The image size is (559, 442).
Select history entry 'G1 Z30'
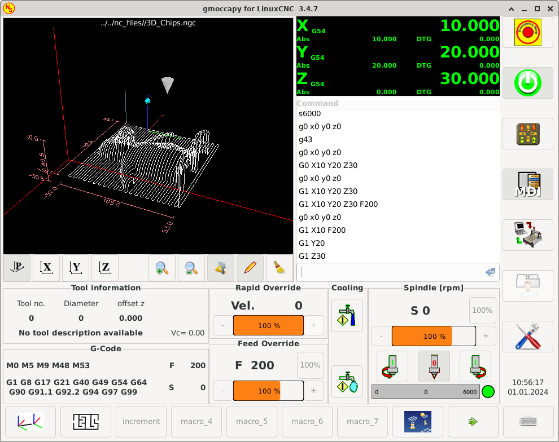pos(398,256)
